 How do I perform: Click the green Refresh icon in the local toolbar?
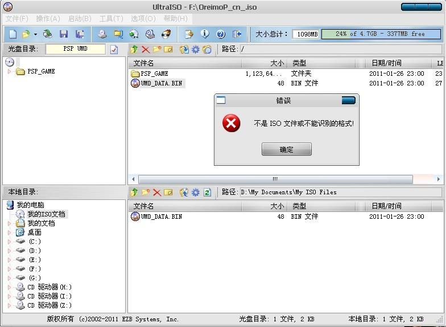207,193
